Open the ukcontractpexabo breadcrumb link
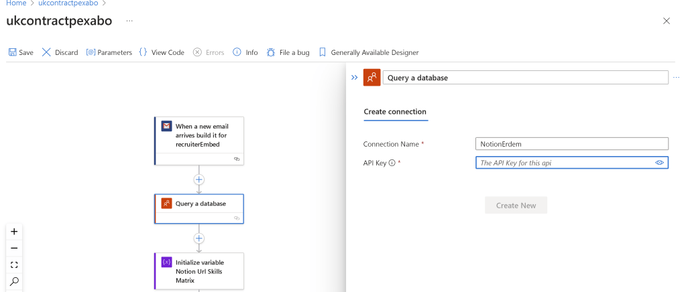The width and height of the screenshot is (686, 292). (67, 3)
